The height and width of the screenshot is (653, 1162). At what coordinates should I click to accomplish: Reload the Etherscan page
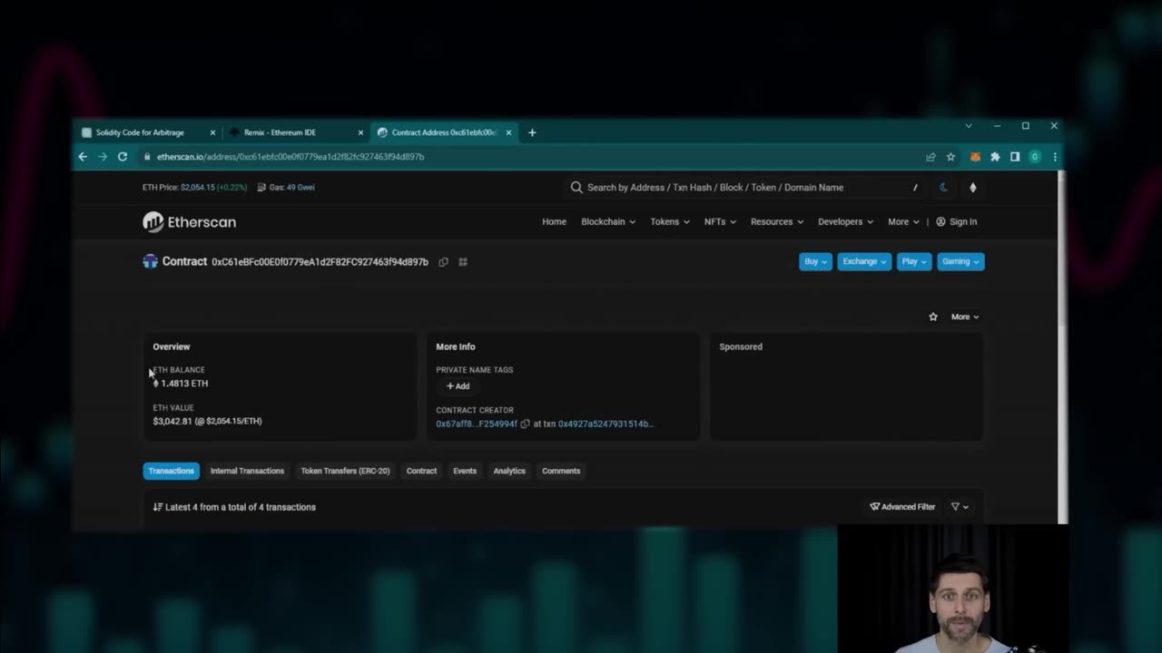click(123, 157)
